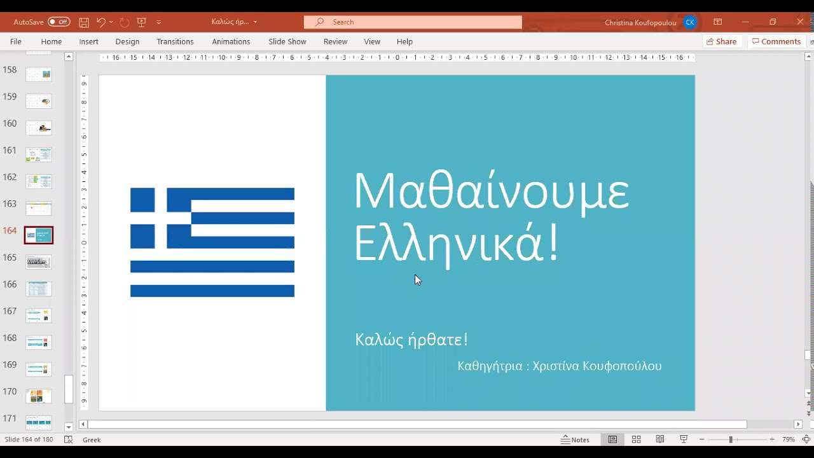Select slide 161 thumbnail
This screenshot has height=458, width=814.
click(39, 155)
